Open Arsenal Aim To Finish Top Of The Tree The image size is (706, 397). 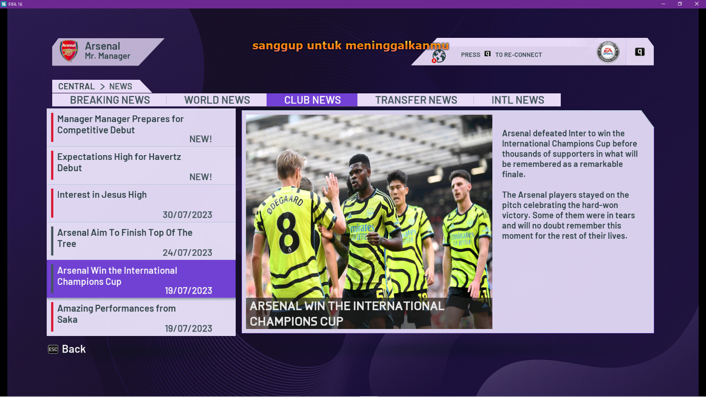141,241
